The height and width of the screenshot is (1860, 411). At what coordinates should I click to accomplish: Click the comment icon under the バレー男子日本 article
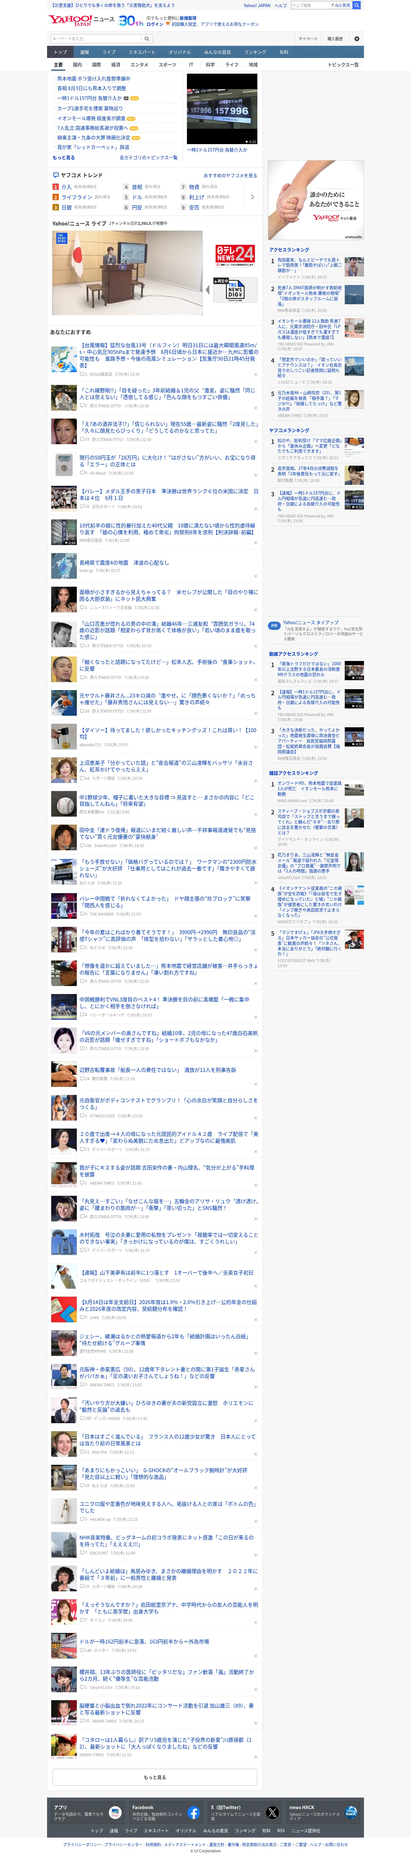(82, 507)
